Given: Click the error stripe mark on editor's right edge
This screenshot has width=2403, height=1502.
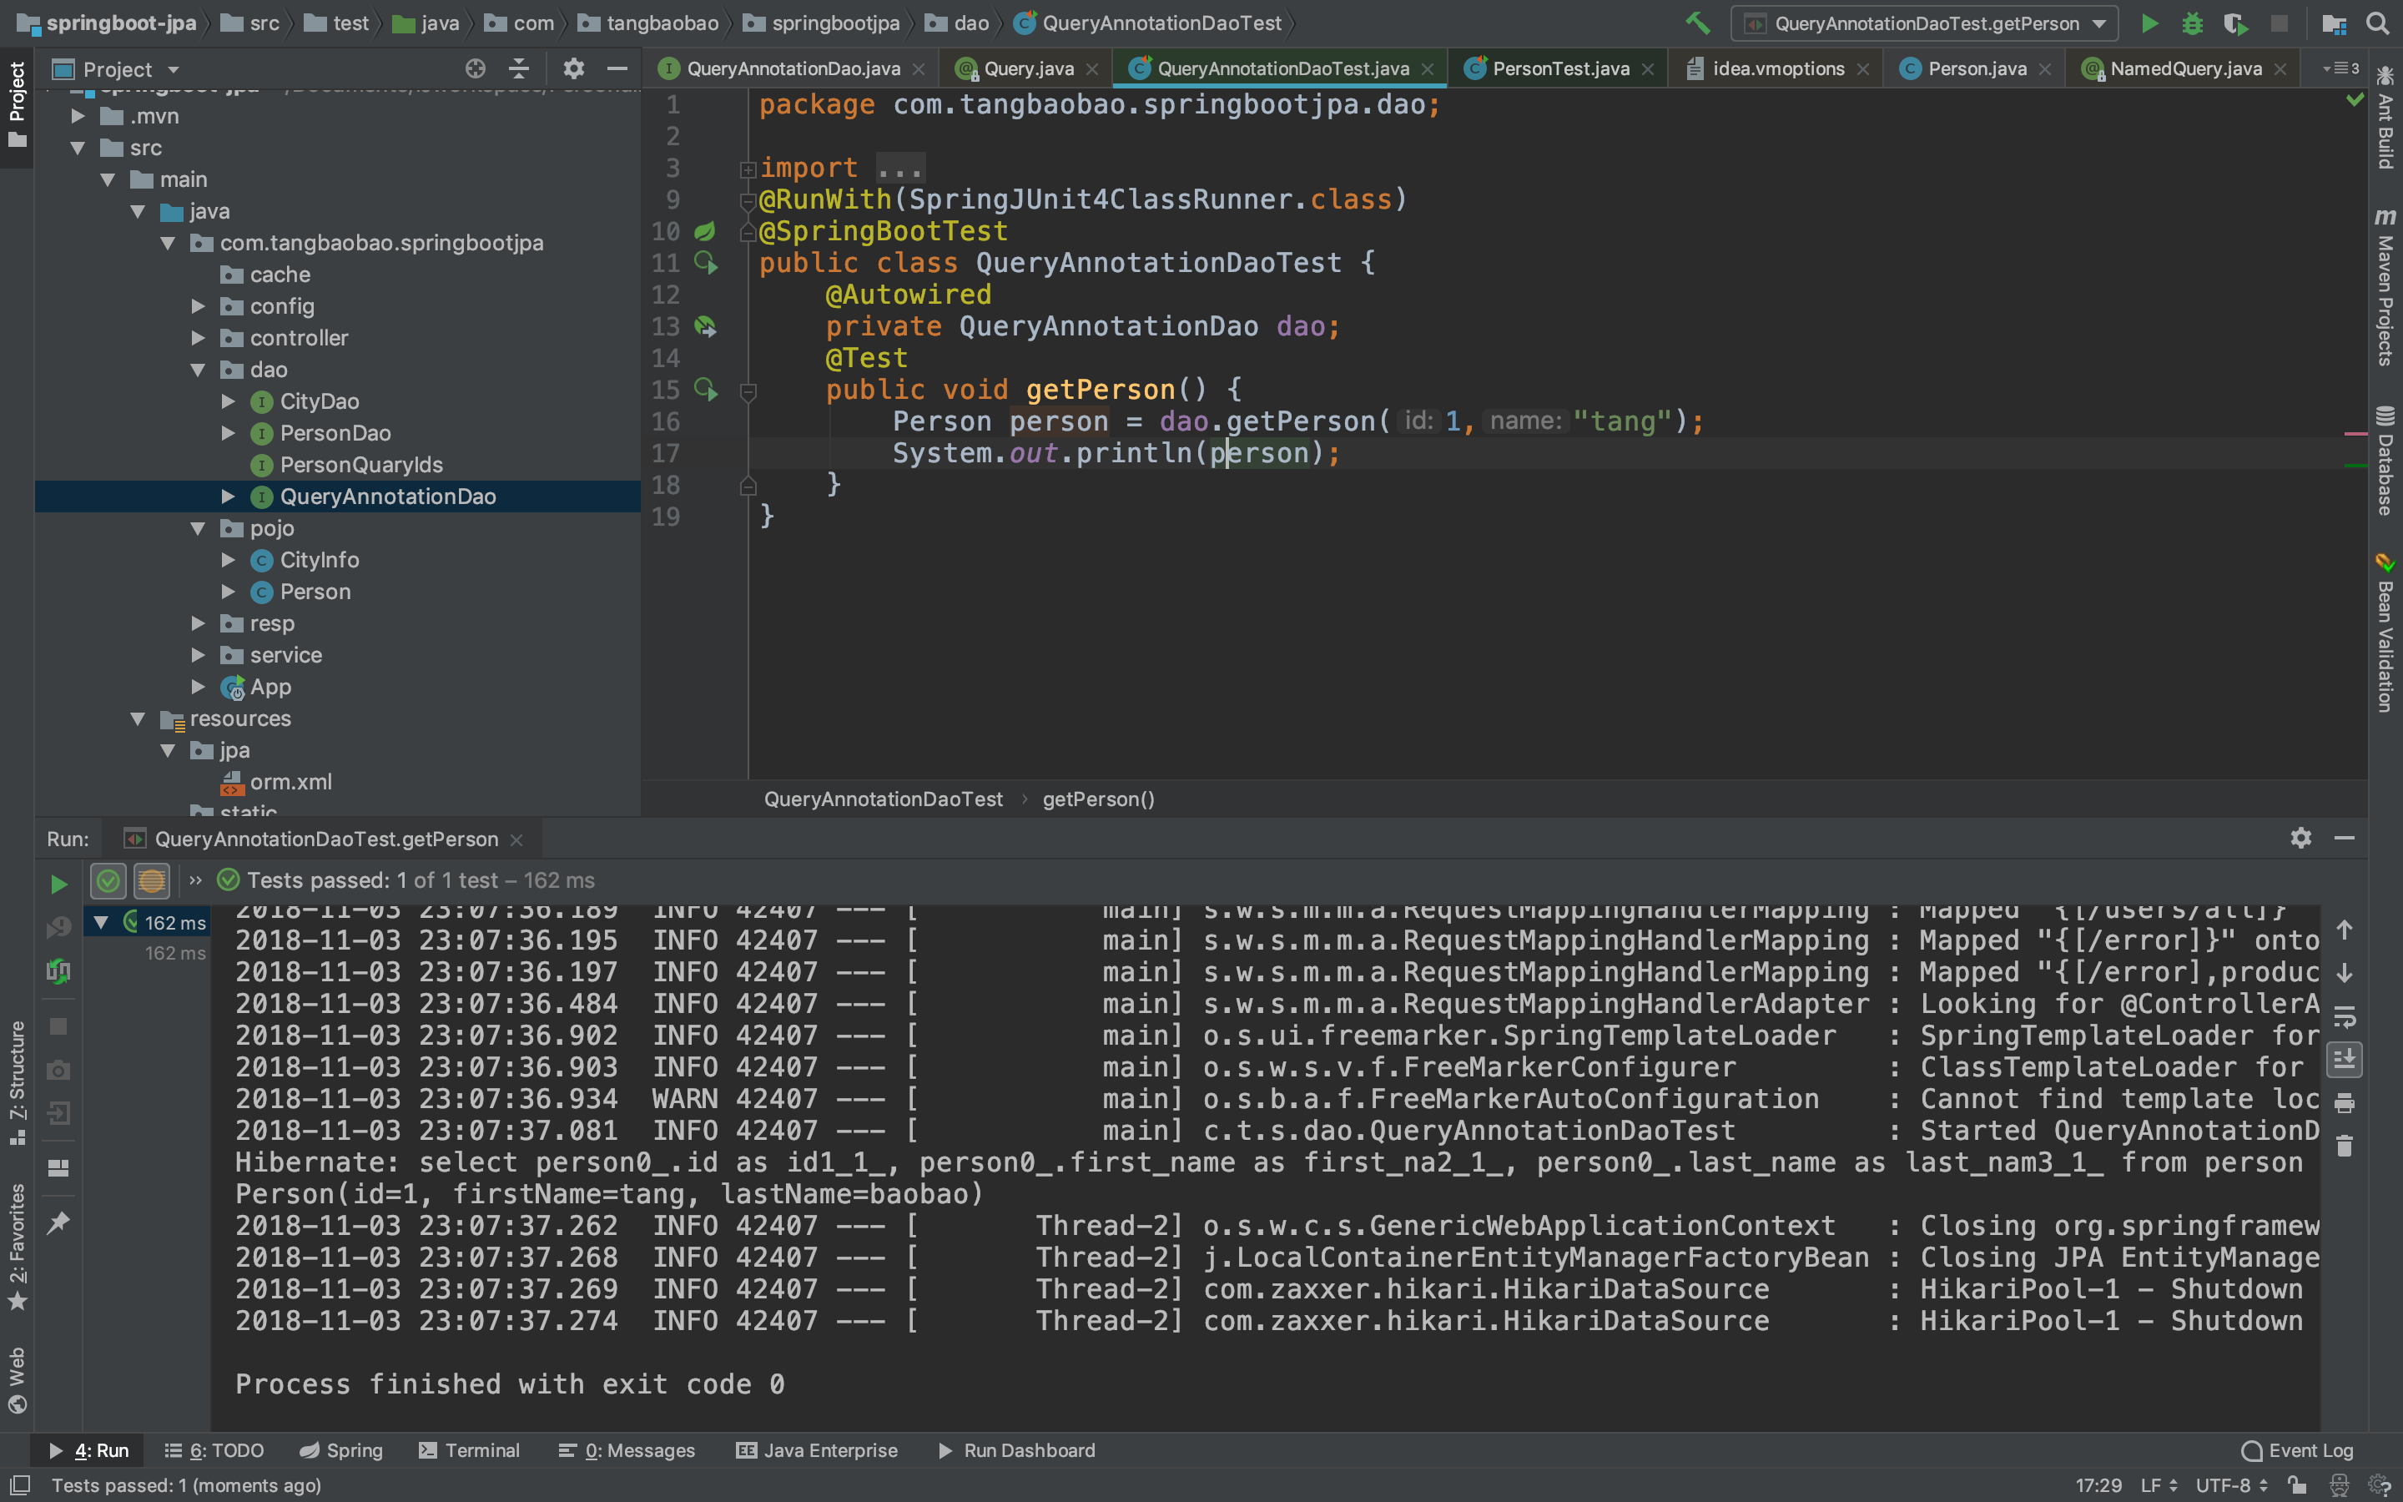Looking at the screenshot, I should (x=2355, y=434).
